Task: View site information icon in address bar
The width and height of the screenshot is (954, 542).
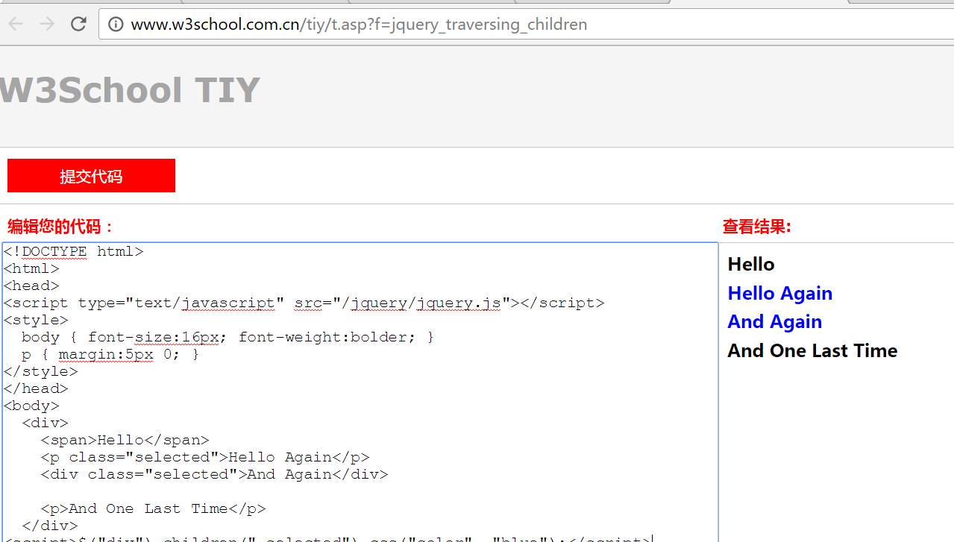Action: (x=116, y=25)
